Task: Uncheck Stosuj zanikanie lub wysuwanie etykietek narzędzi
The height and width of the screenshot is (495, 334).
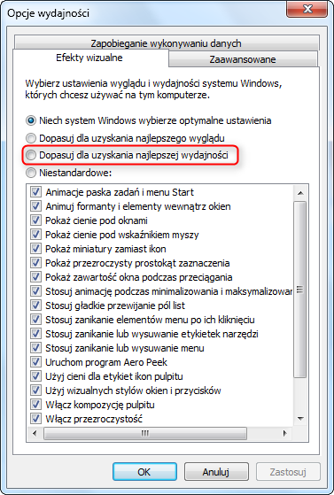Action: pyautogui.click(x=35, y=333)
